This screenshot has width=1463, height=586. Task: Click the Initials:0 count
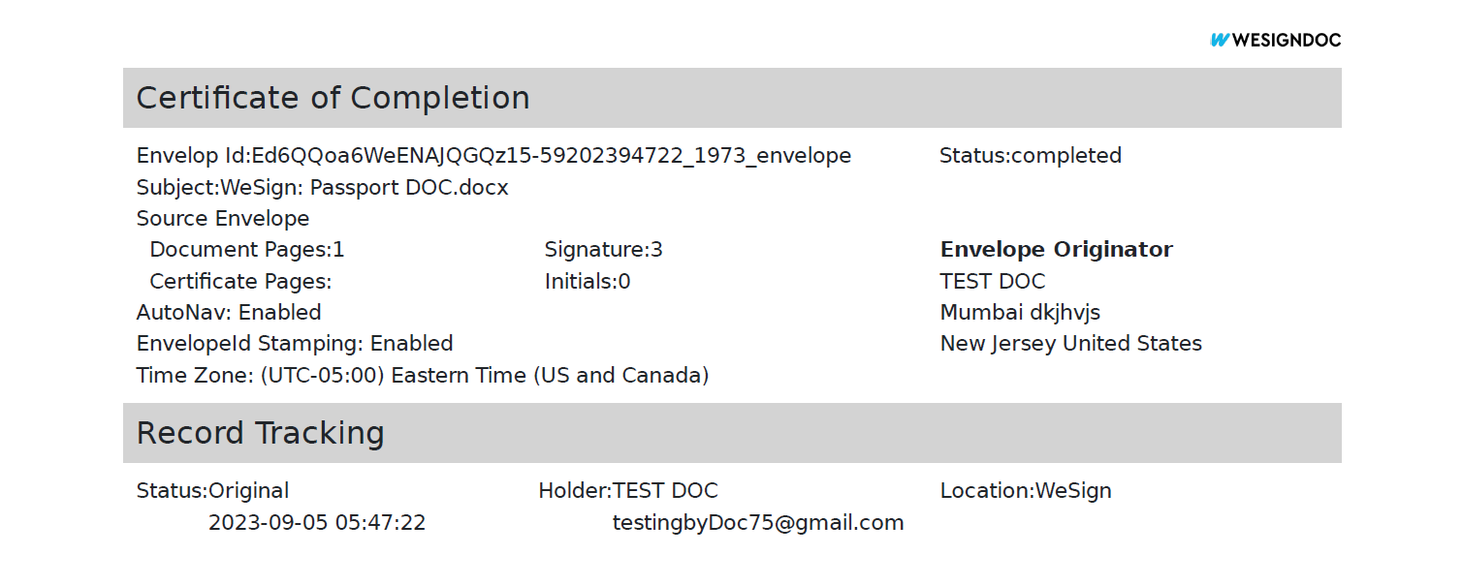587,282
